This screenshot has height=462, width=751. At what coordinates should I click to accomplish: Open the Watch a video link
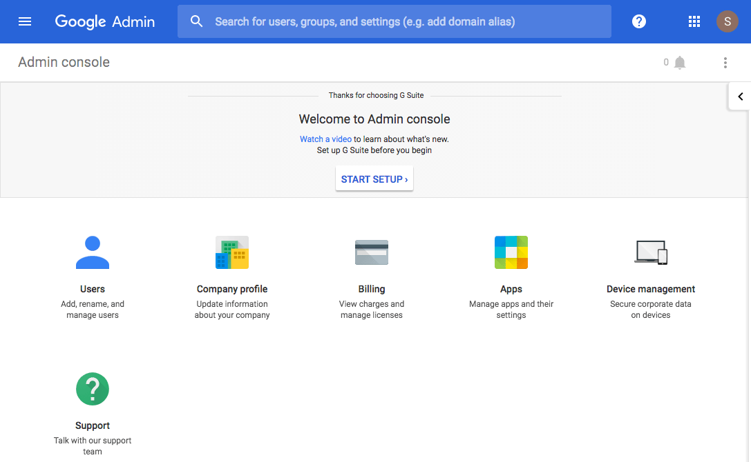click(x=325, y=139)
